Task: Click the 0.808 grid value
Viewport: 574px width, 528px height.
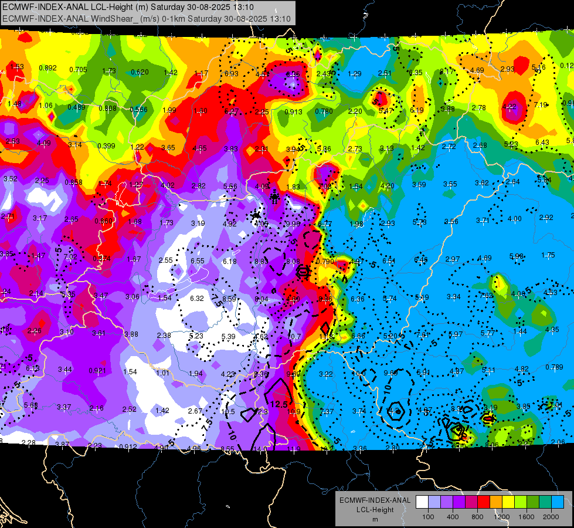Action: tap(108, 108)
